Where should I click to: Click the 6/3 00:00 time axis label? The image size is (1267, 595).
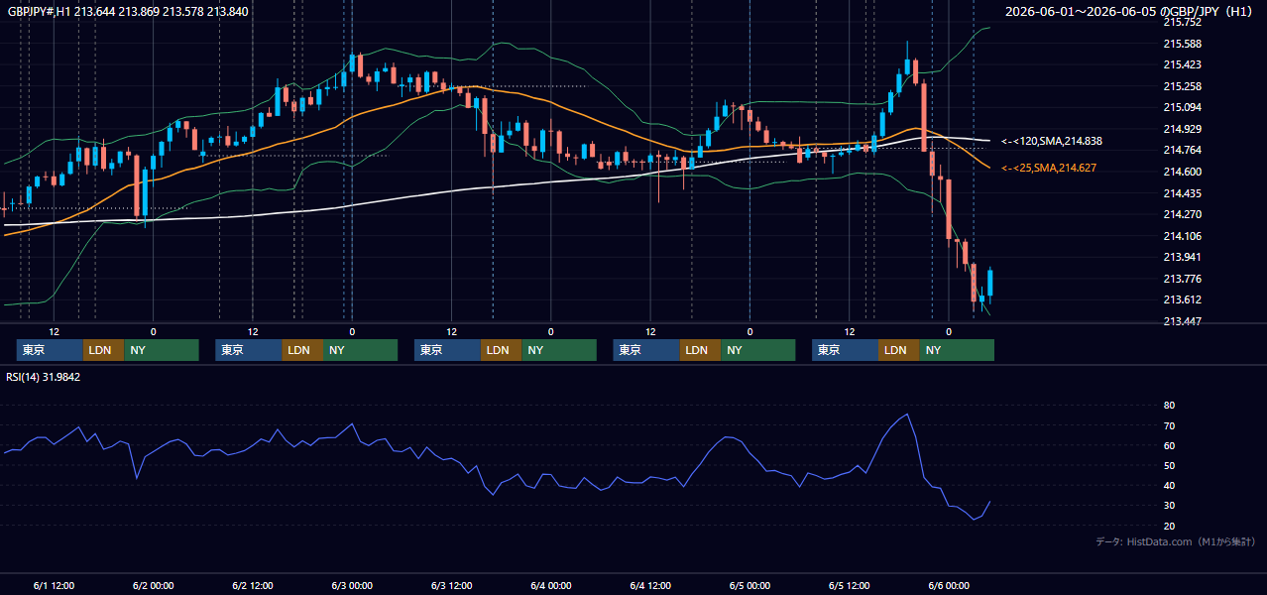pos(352,585)
